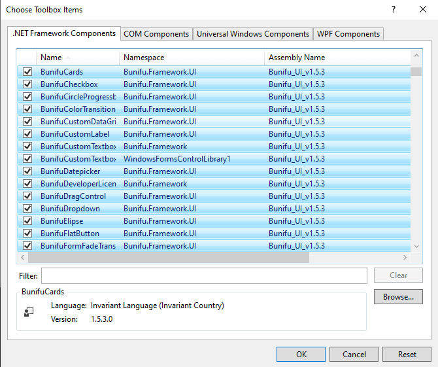Close the Choose Toolbox Items dialog
Screen dimensions: 438x367
423,10
